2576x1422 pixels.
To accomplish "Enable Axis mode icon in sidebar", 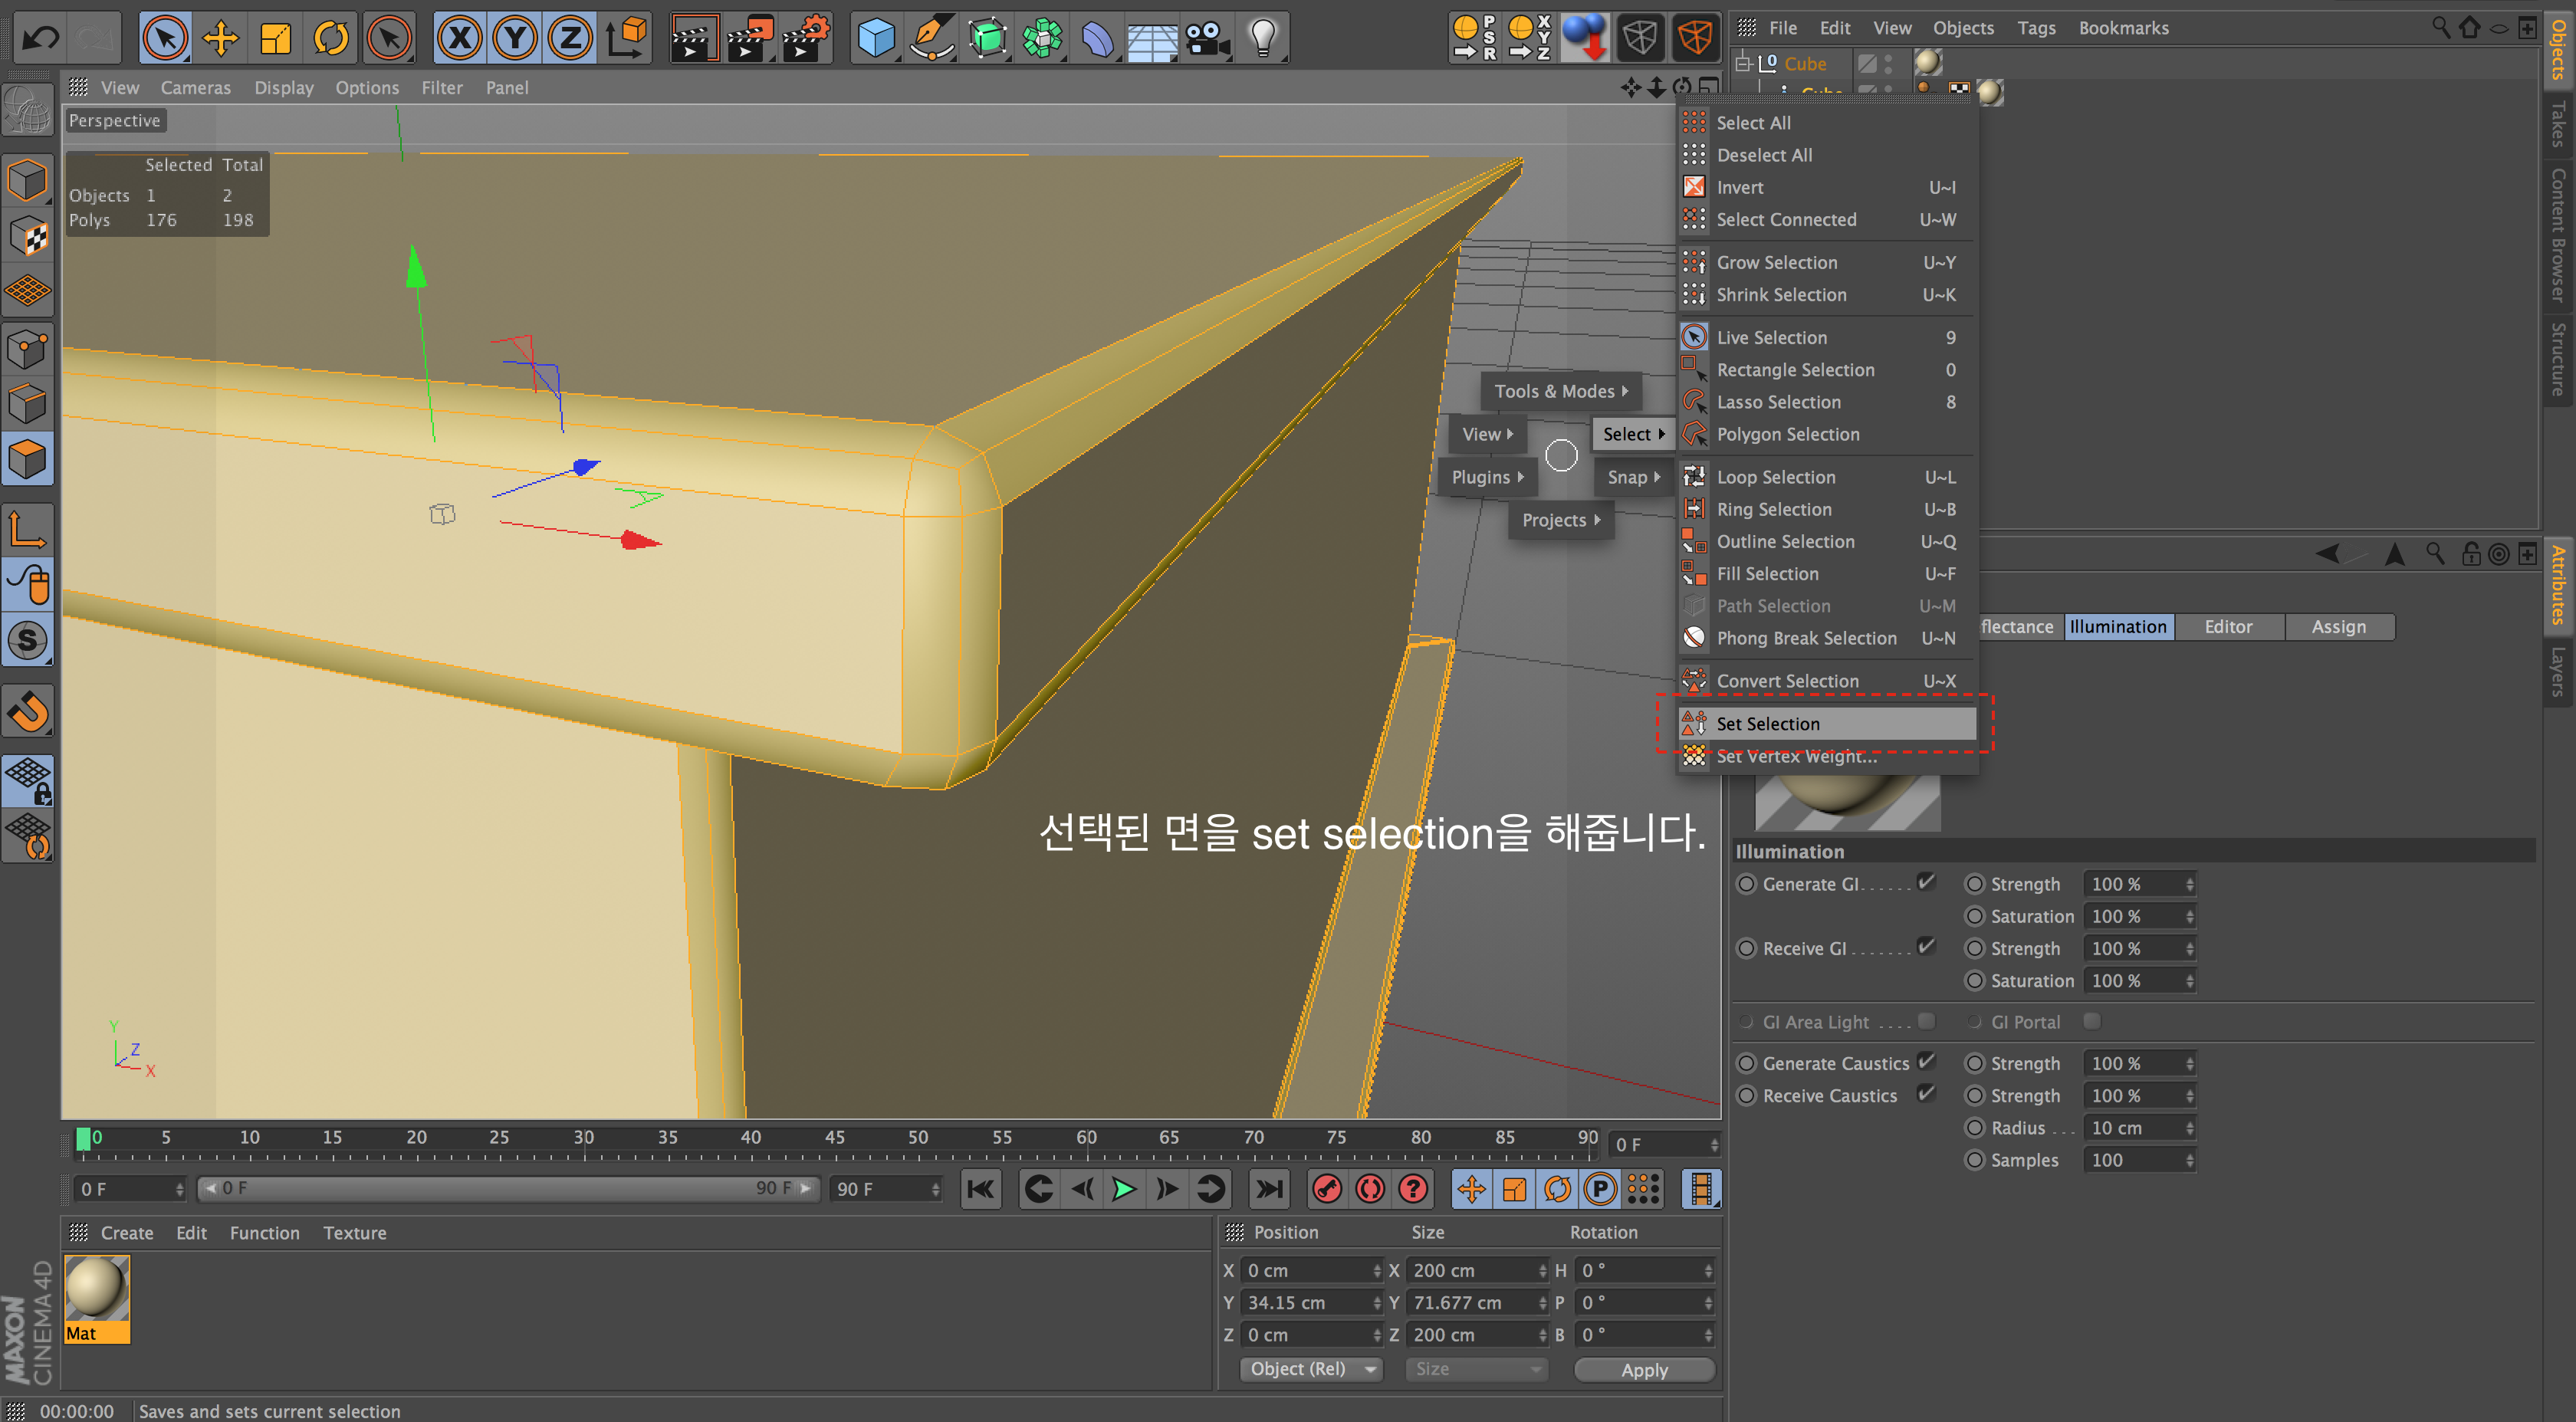I will point(27,529).
